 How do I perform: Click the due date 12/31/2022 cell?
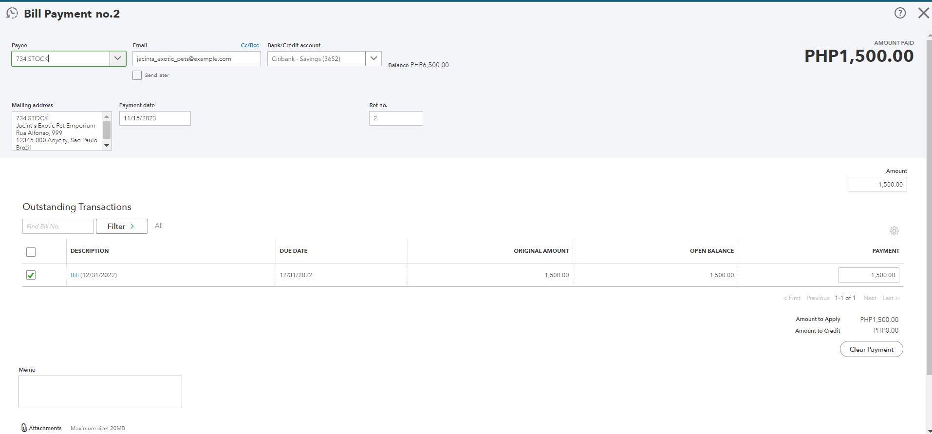coord(296,275)
